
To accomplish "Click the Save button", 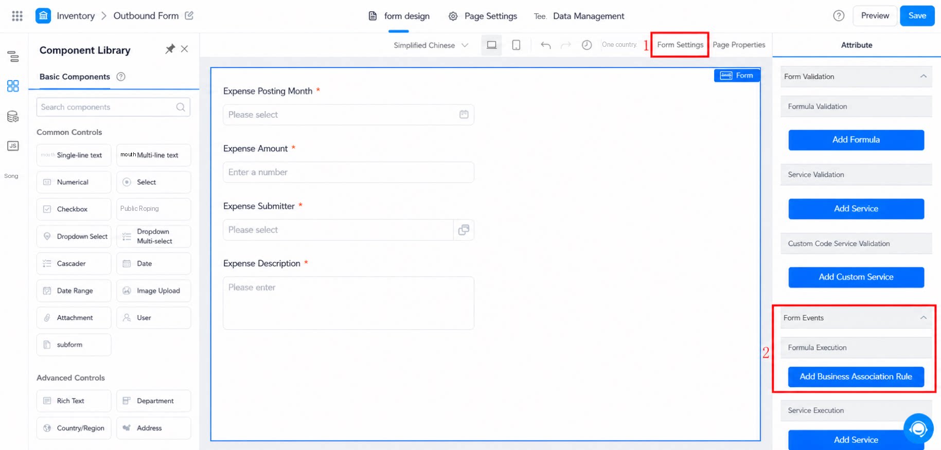I will [917, 16].
